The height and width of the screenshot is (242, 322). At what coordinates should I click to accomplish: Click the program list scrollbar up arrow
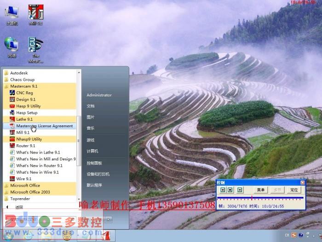point(79,72)
